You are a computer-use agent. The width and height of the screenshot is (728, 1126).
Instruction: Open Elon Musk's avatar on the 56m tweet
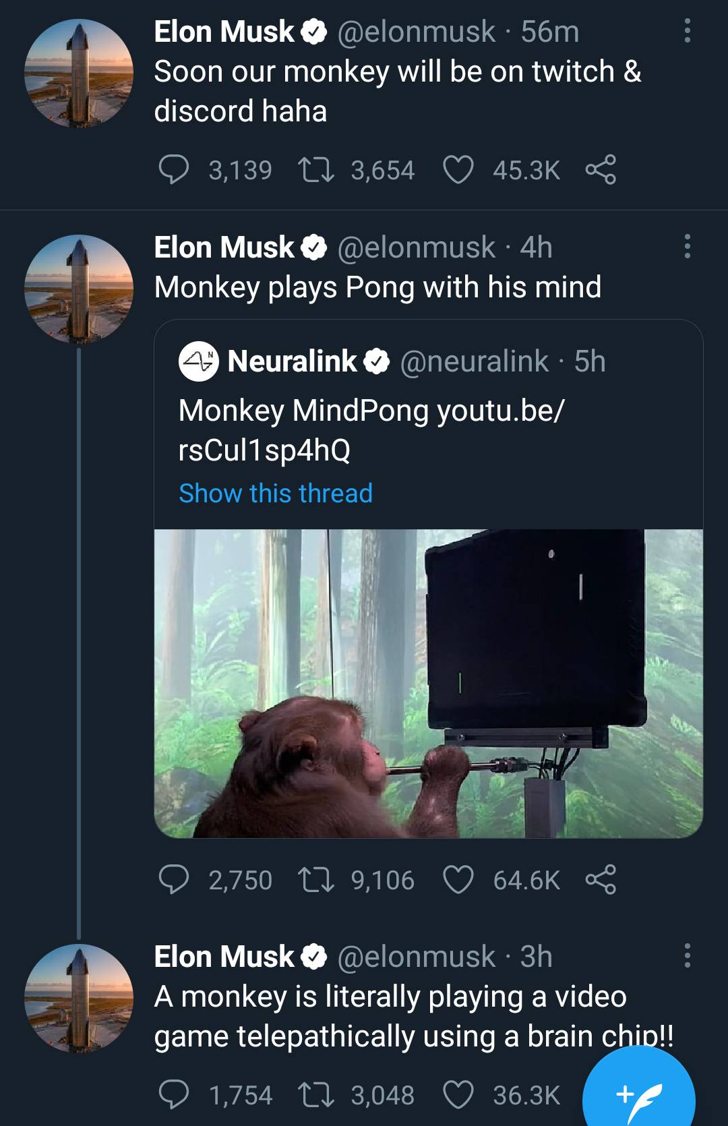tap(79, 73)
